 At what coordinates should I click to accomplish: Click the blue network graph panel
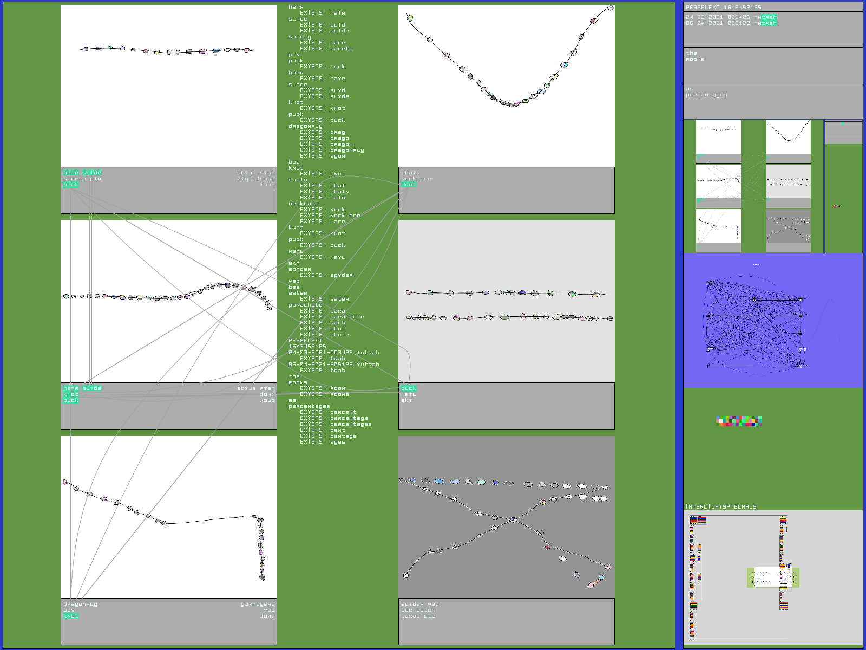coord(772,321)
